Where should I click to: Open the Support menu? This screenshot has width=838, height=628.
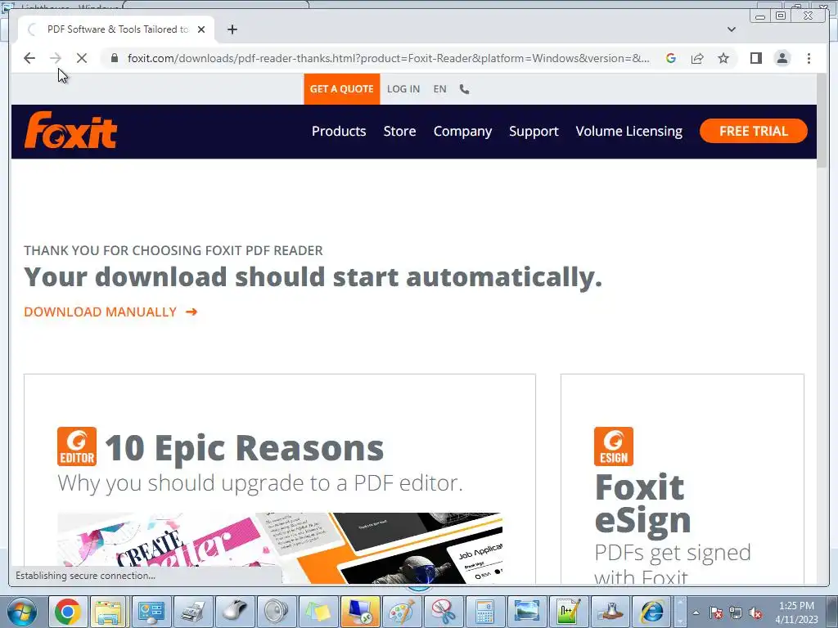click(x=534, y=132)
